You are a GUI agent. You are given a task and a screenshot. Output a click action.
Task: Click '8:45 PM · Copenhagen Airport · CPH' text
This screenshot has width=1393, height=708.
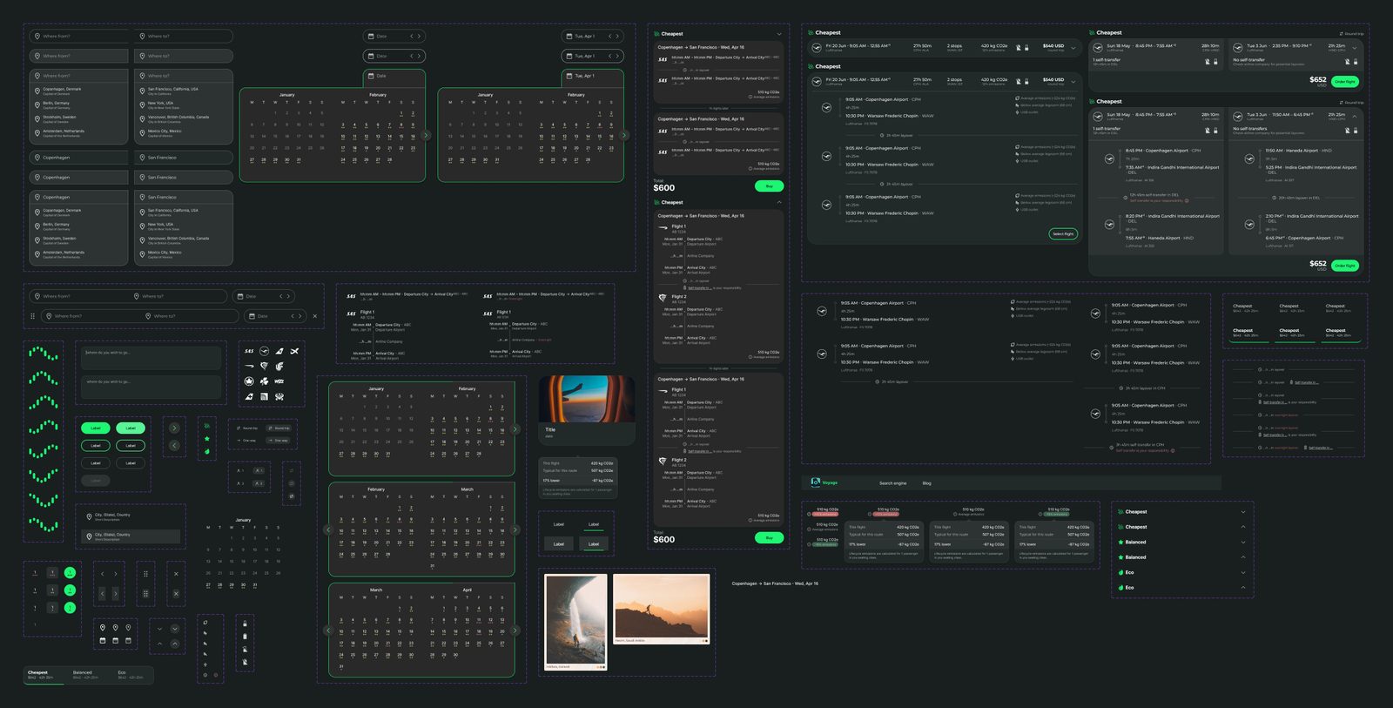click(x=1163, y=150)
